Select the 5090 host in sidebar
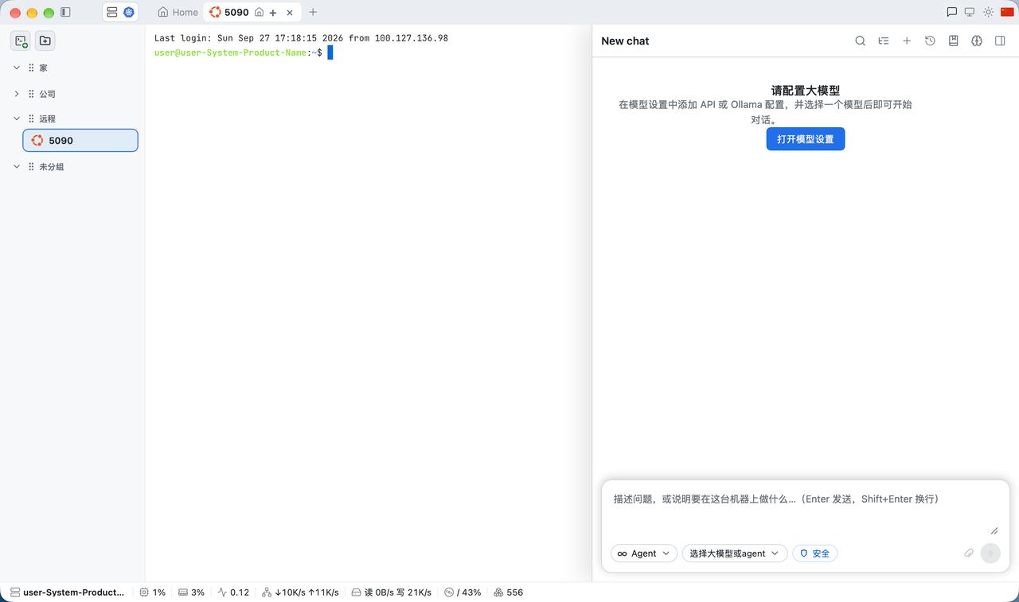This screenshot has width=1019, height=602. tap(80, 140)
